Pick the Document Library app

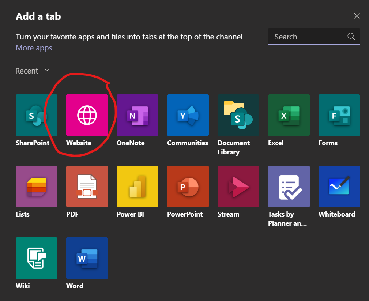[238, 115]
